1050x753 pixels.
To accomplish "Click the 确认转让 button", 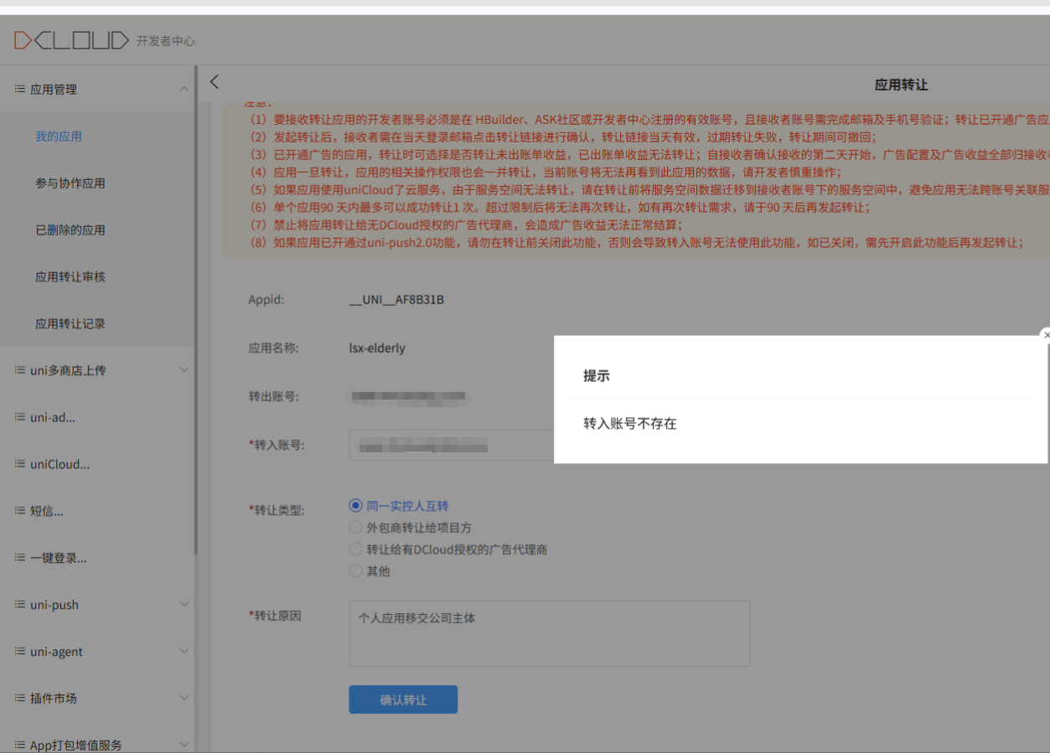I will pyautogui.click(x=403, y=699).
